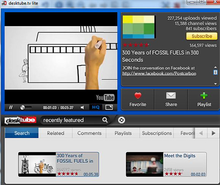Open settings via the gear icon
The height and width of the screenshot is (185, 220).
point(121,120)
